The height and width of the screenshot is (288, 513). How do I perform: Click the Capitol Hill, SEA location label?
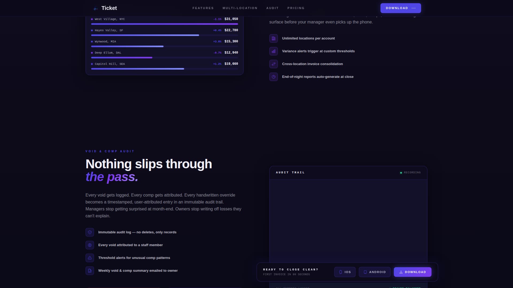[110, 64]
